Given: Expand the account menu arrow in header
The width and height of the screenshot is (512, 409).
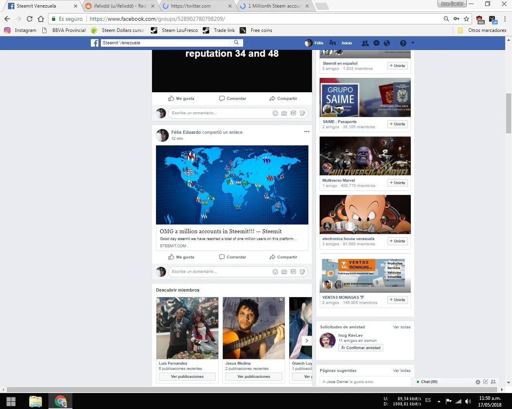Looking at the screenshot, I should tap(413, 43).
